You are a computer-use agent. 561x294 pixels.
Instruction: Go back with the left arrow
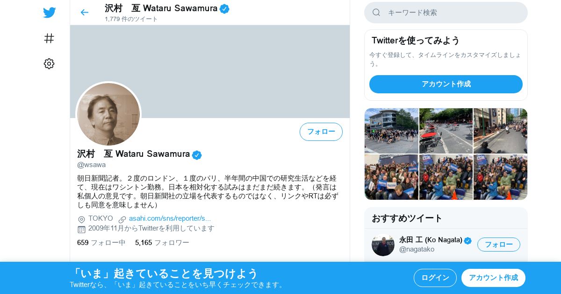pyautogui.click(x=84, y=13)
